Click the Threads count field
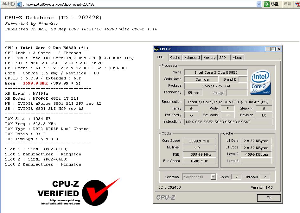The height and width of the screenshot is (213, 300). (x=265, y=177)
